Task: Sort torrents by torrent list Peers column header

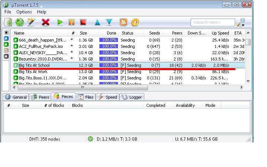Action: click(177, 33)
